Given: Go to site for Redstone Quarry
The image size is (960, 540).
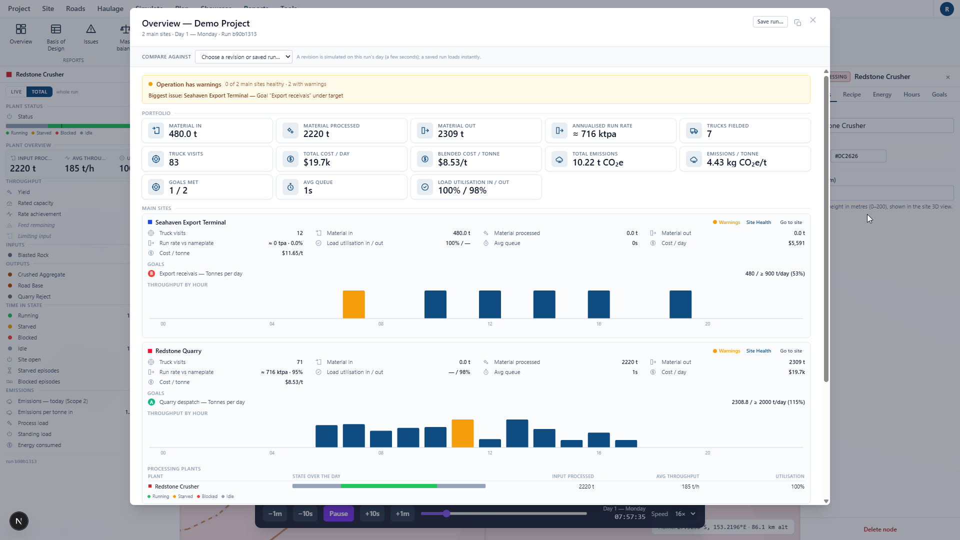Looking at the screenshot, I should 790,351.
